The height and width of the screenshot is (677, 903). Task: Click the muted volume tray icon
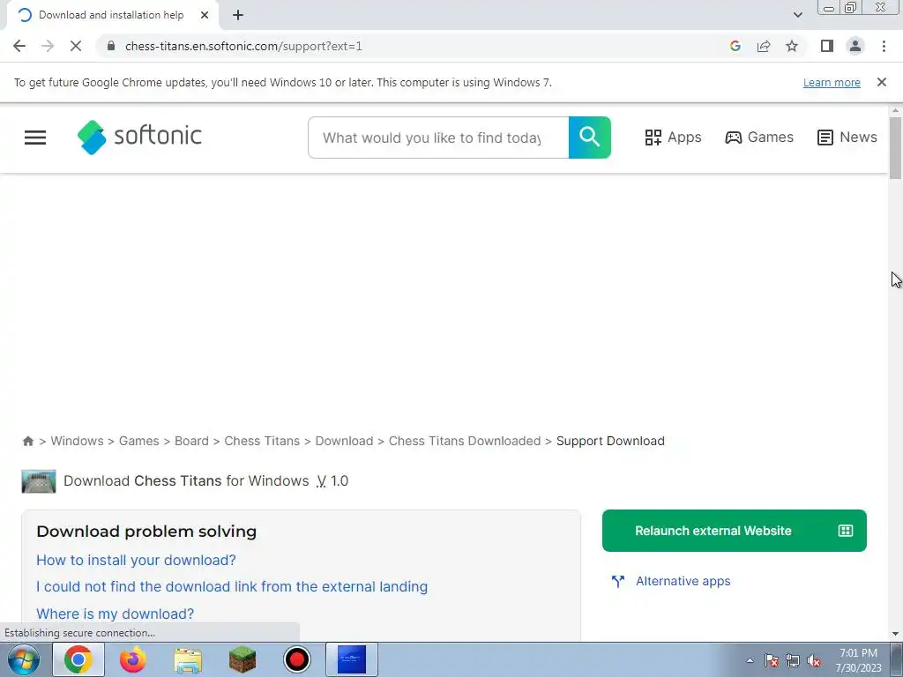coord(814,661)
